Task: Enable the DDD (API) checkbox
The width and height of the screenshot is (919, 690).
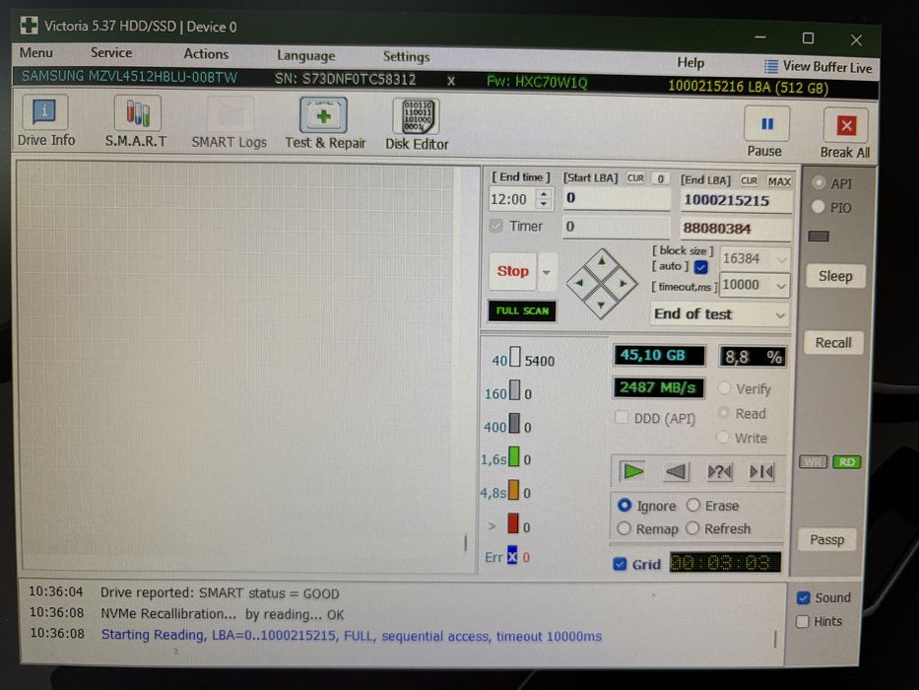Action: [622, 417]
